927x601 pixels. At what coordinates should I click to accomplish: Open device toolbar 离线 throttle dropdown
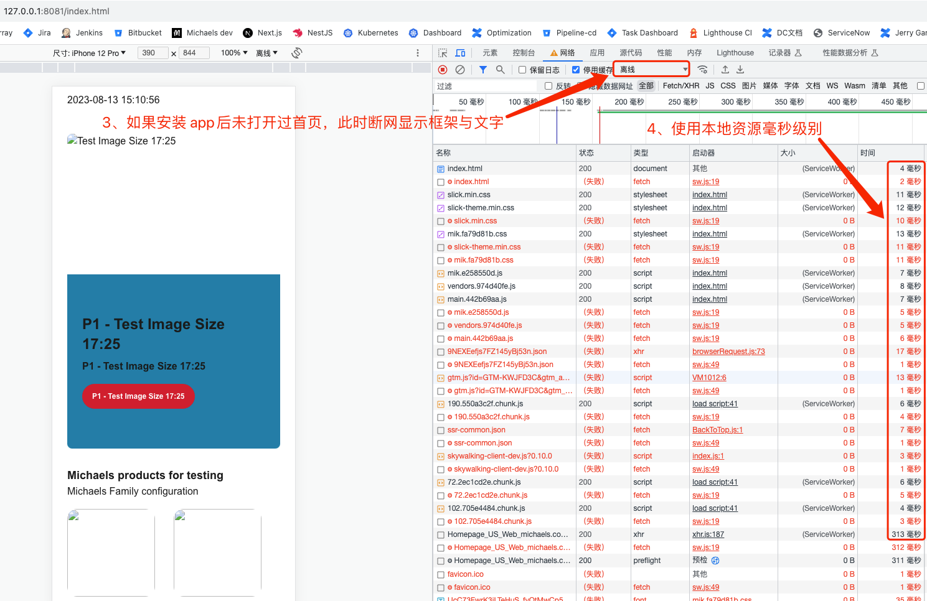(267, 53)
